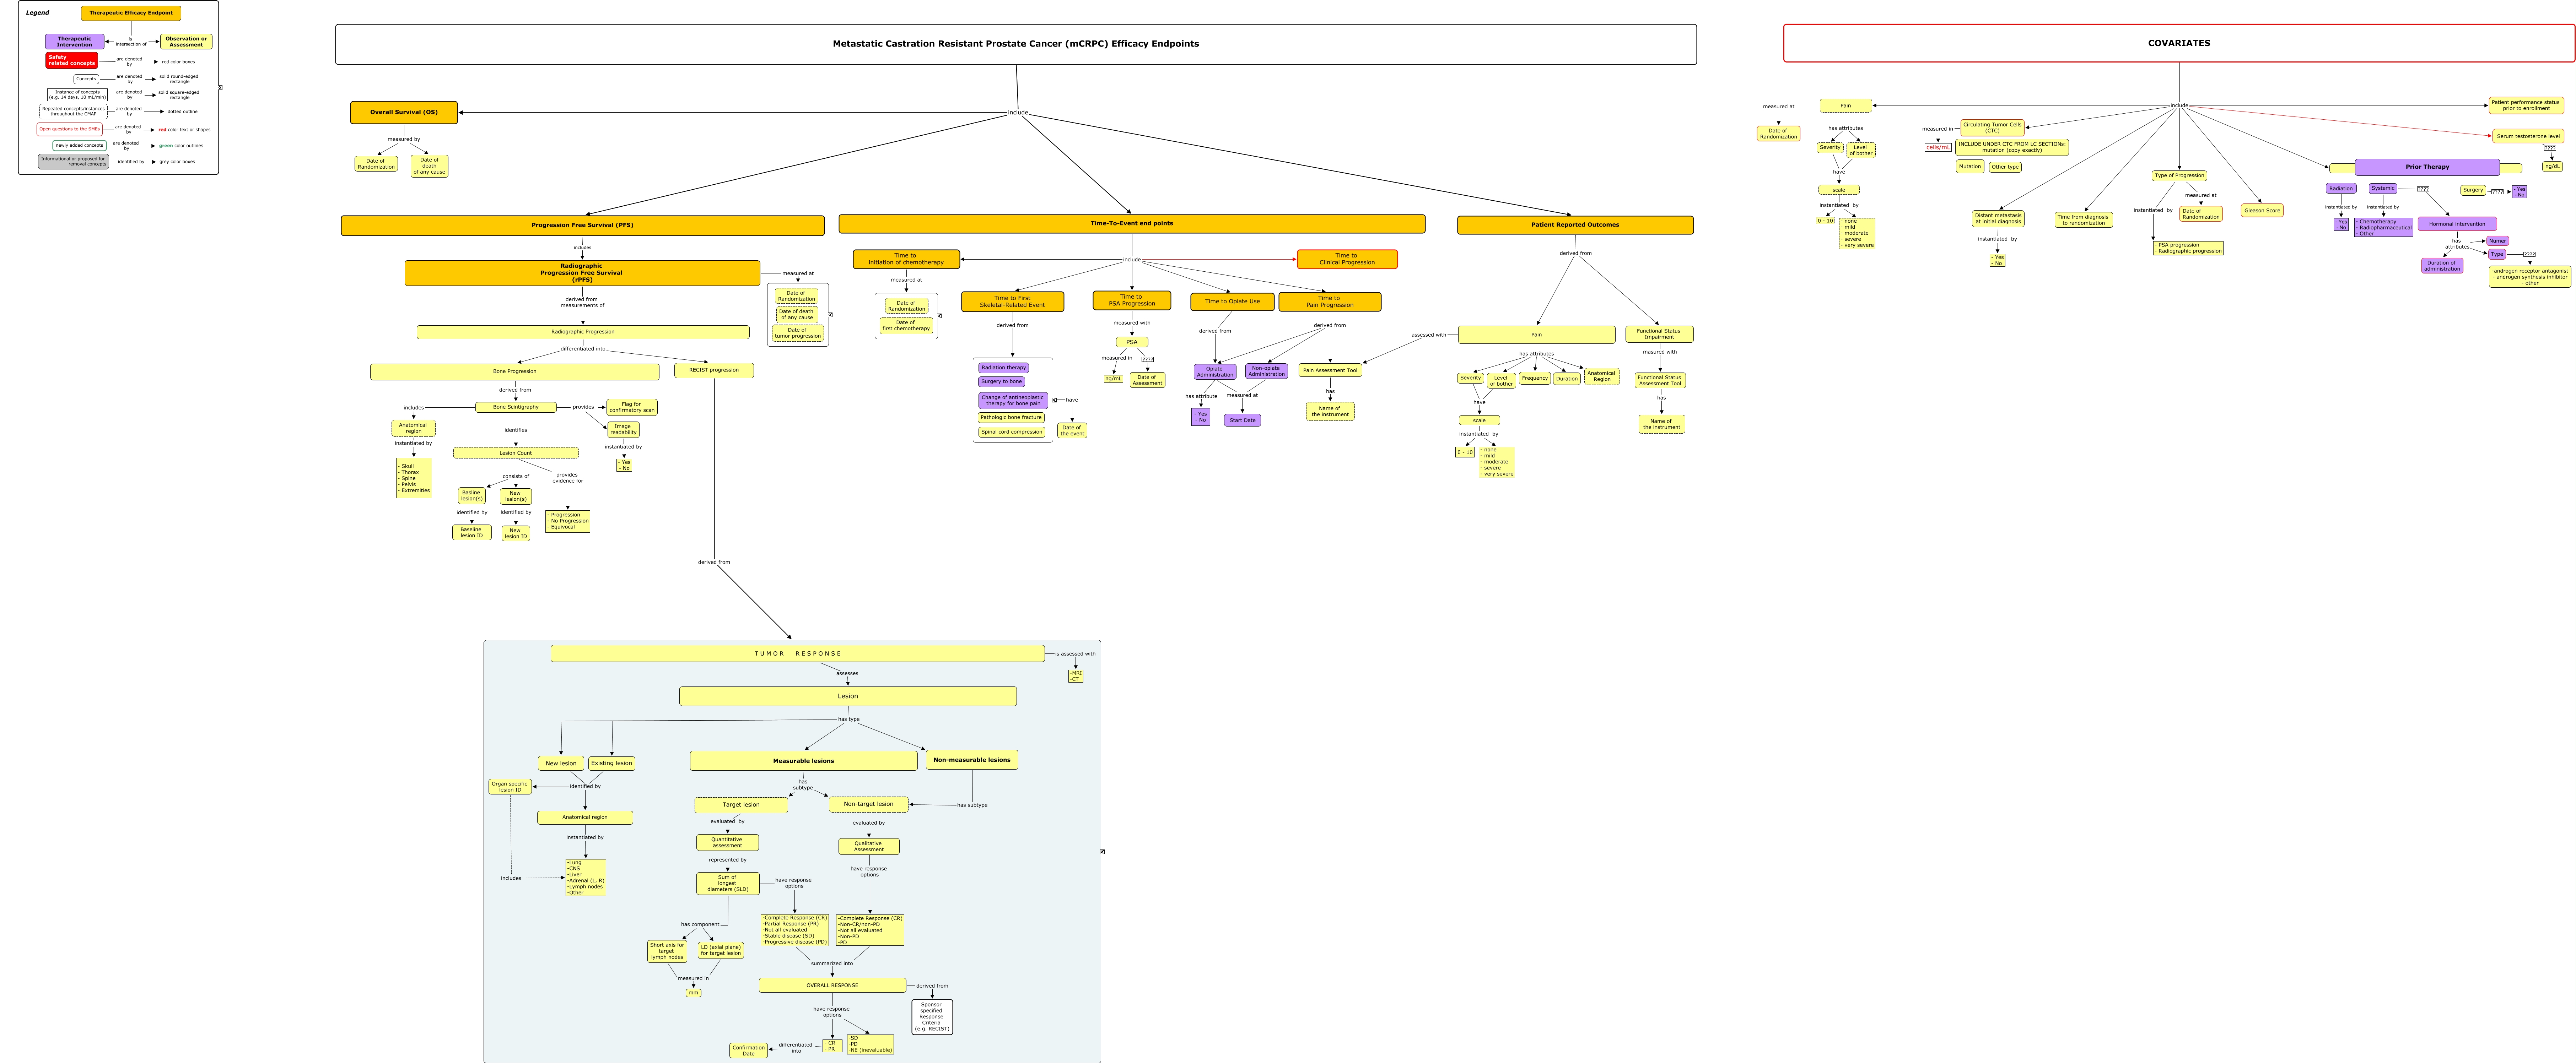The height and width of the screenshot is (1064, 2576).
Task: Select the Progression Free Survival (PFS) node
Action: [x=582, y=225]
